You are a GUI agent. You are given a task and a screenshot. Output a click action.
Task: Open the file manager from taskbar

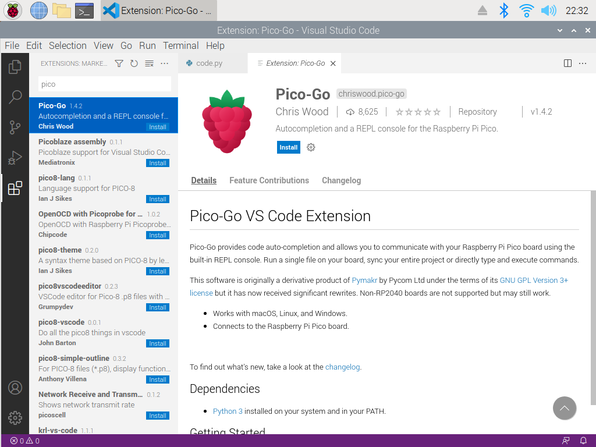(62, 10)
